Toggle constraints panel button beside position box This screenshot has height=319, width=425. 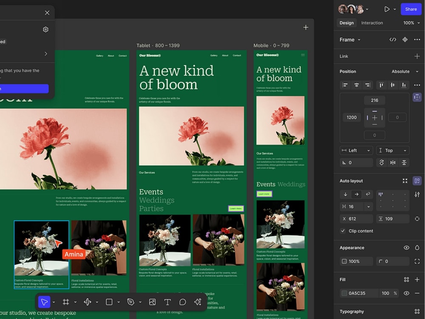pyautogui.click(x=417, y=97)
